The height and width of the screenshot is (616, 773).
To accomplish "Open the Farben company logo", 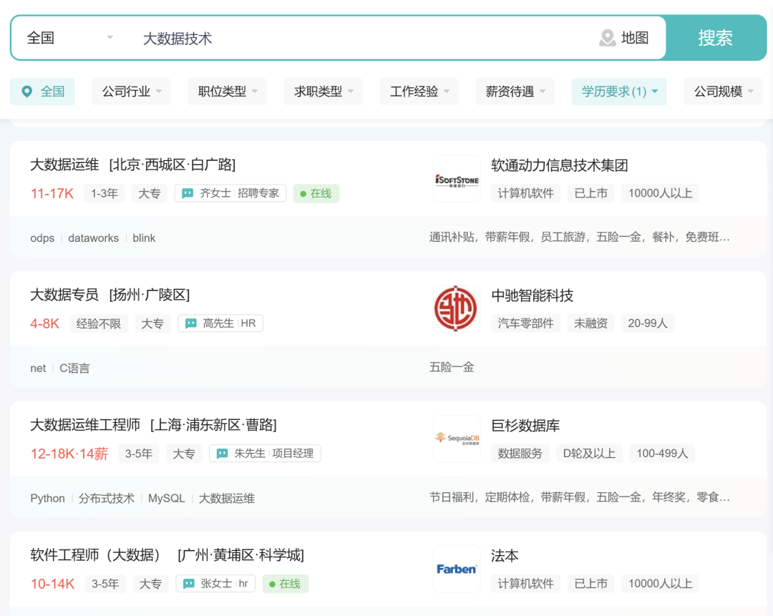I will coord(457,569).
